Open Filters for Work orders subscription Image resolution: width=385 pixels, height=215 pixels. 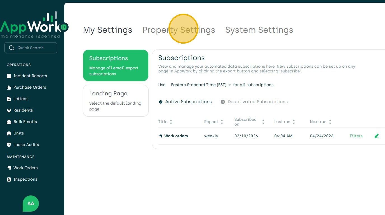tap(356, 136)
